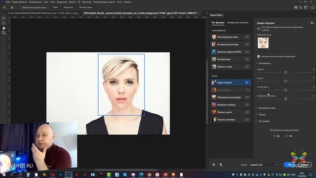This screenshot has height=178, width=316.
Task: Click the Колоризация filter icon
Action: coord(214,59)
